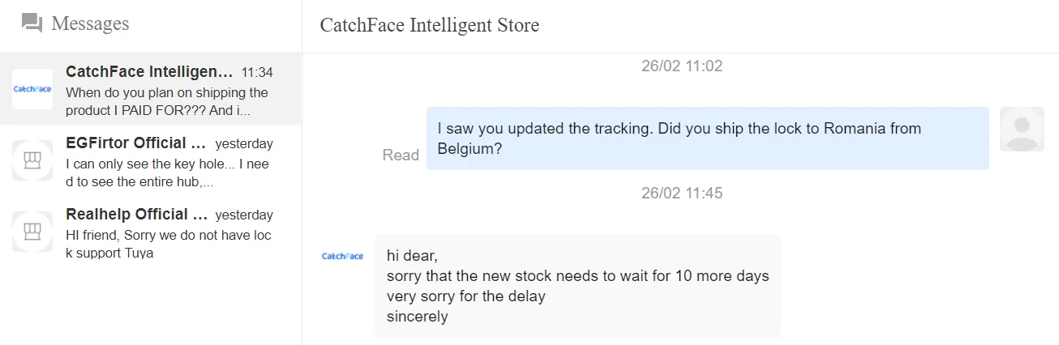Open the CatchFace Intelligent Store conversation

(x=149, y=72)
